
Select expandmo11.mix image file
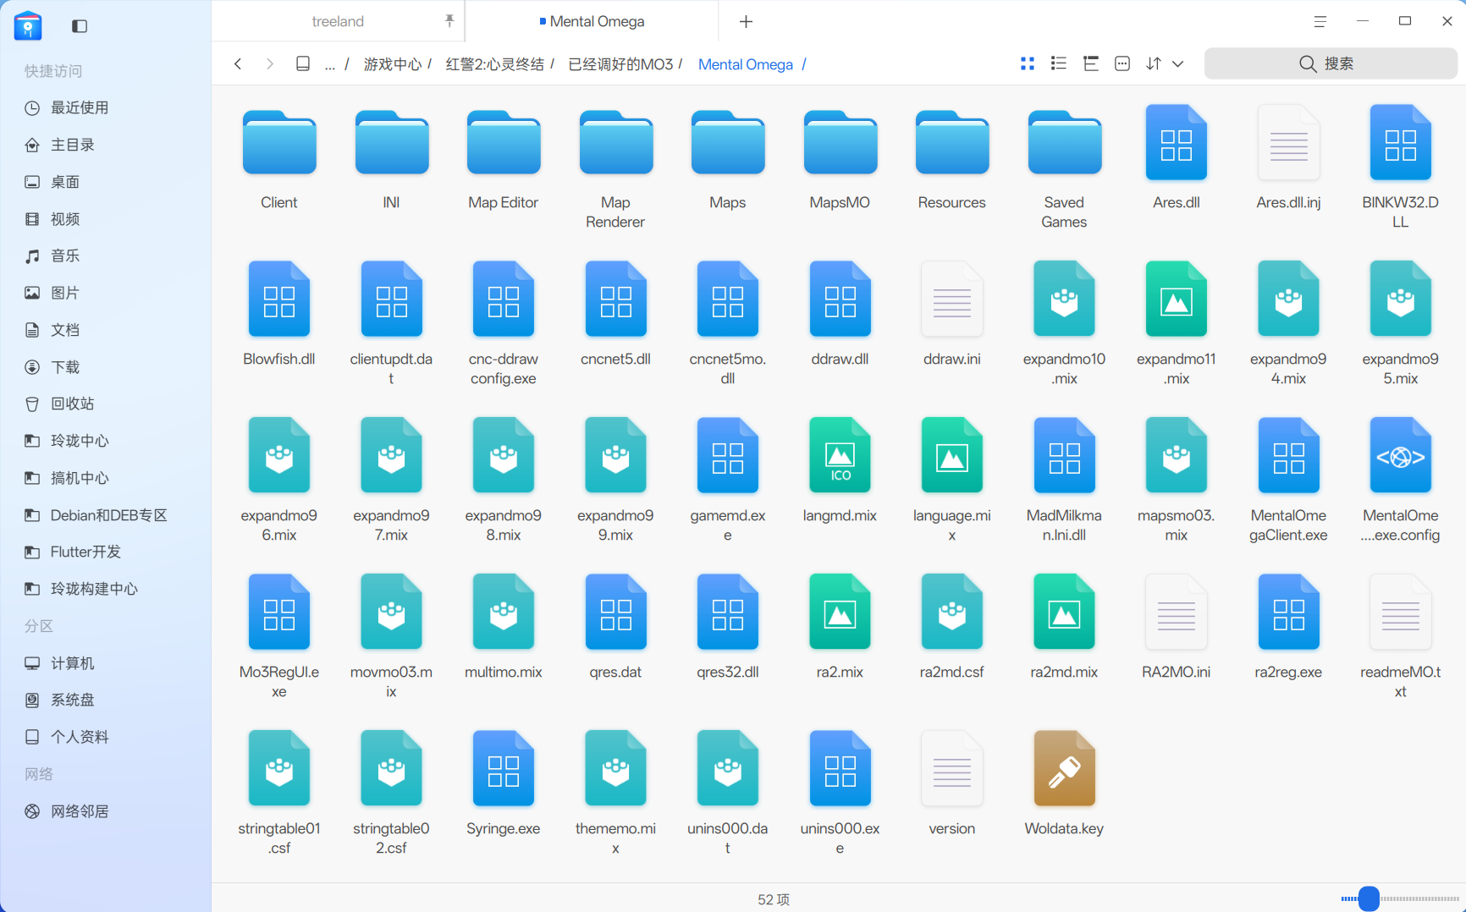pos(1177,324)
